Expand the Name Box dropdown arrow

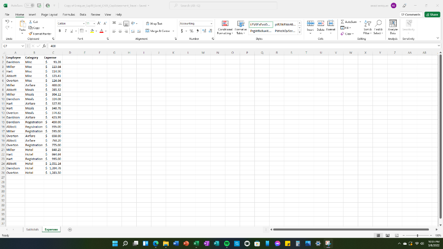pyautogui.click(x=22, y=46)
